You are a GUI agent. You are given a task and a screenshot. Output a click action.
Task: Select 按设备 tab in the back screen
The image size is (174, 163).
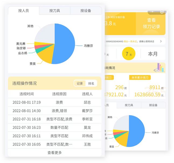click(153, 105)
